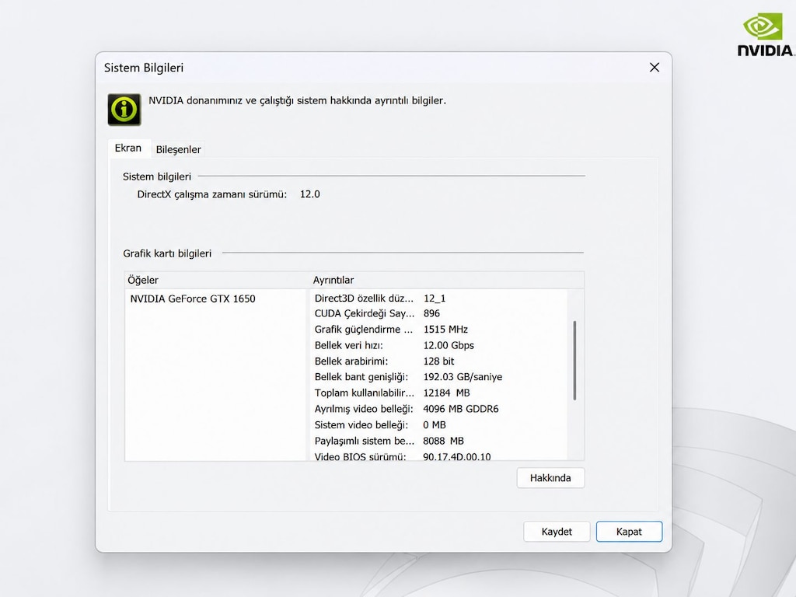Click the NVIDIA logo in the corner
Image resolution: width=796 pixels, height=597 pixels.
(766, 36)
